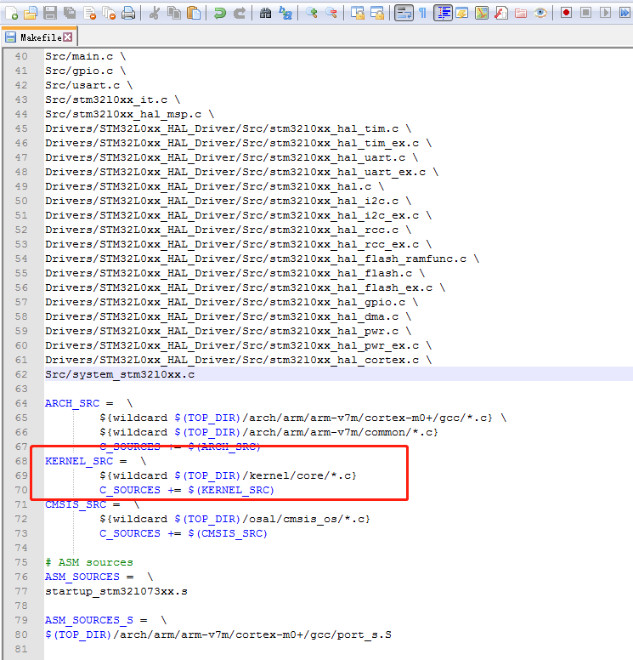This screenshot has height=660, width=633.
Task: Disable the Indent Guide toggle
Action: coord(443,13)
